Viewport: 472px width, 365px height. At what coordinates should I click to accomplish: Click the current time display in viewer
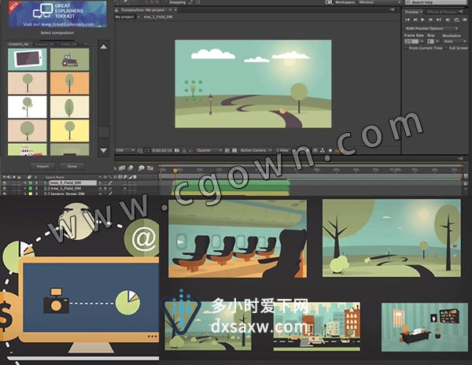[161, 150]
